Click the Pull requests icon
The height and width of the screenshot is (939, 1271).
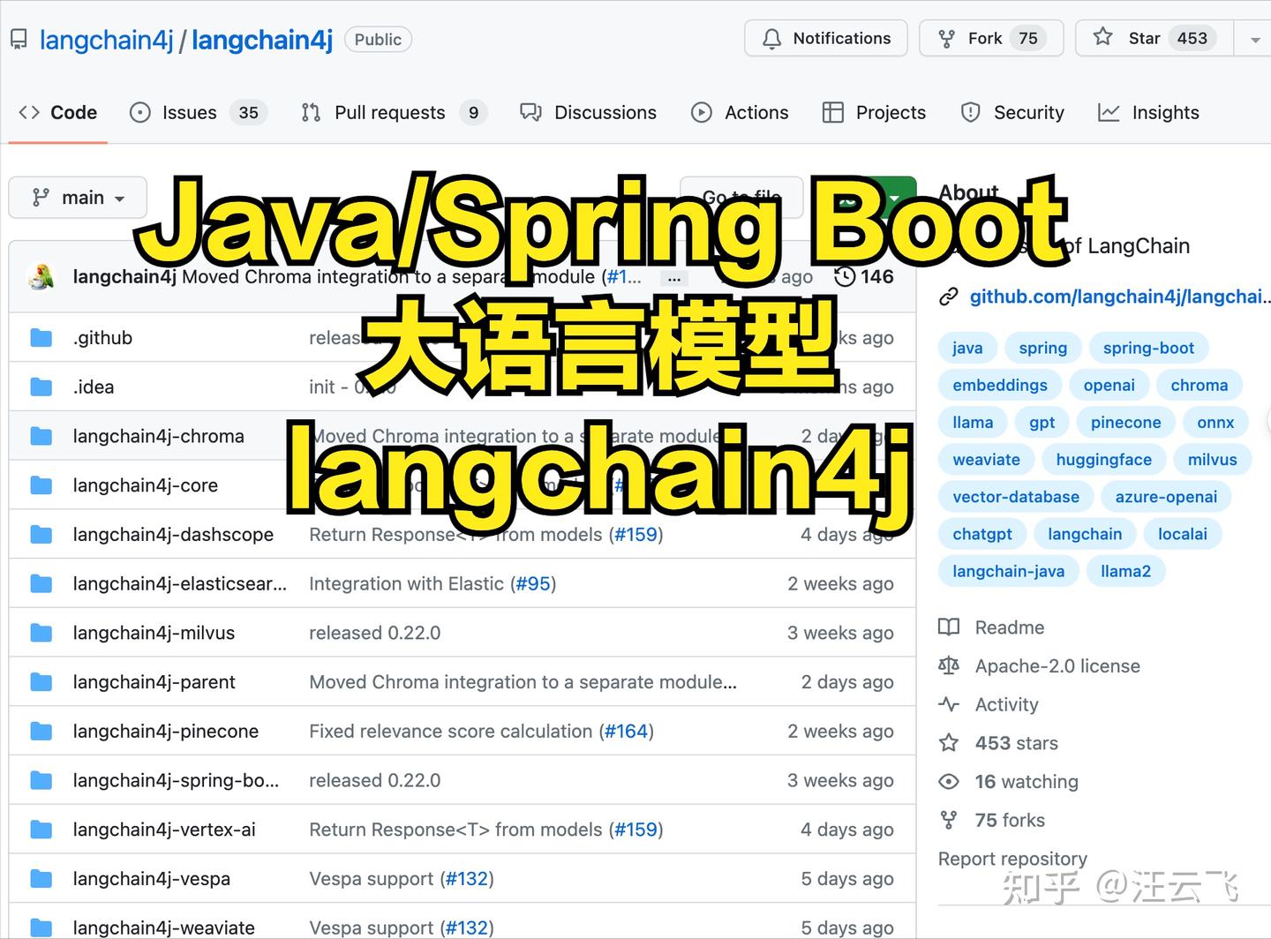point(310,112)
